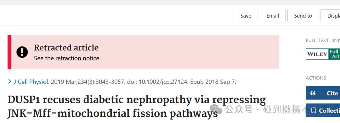
Task: Click the Save button
Action: click(246, 16)
